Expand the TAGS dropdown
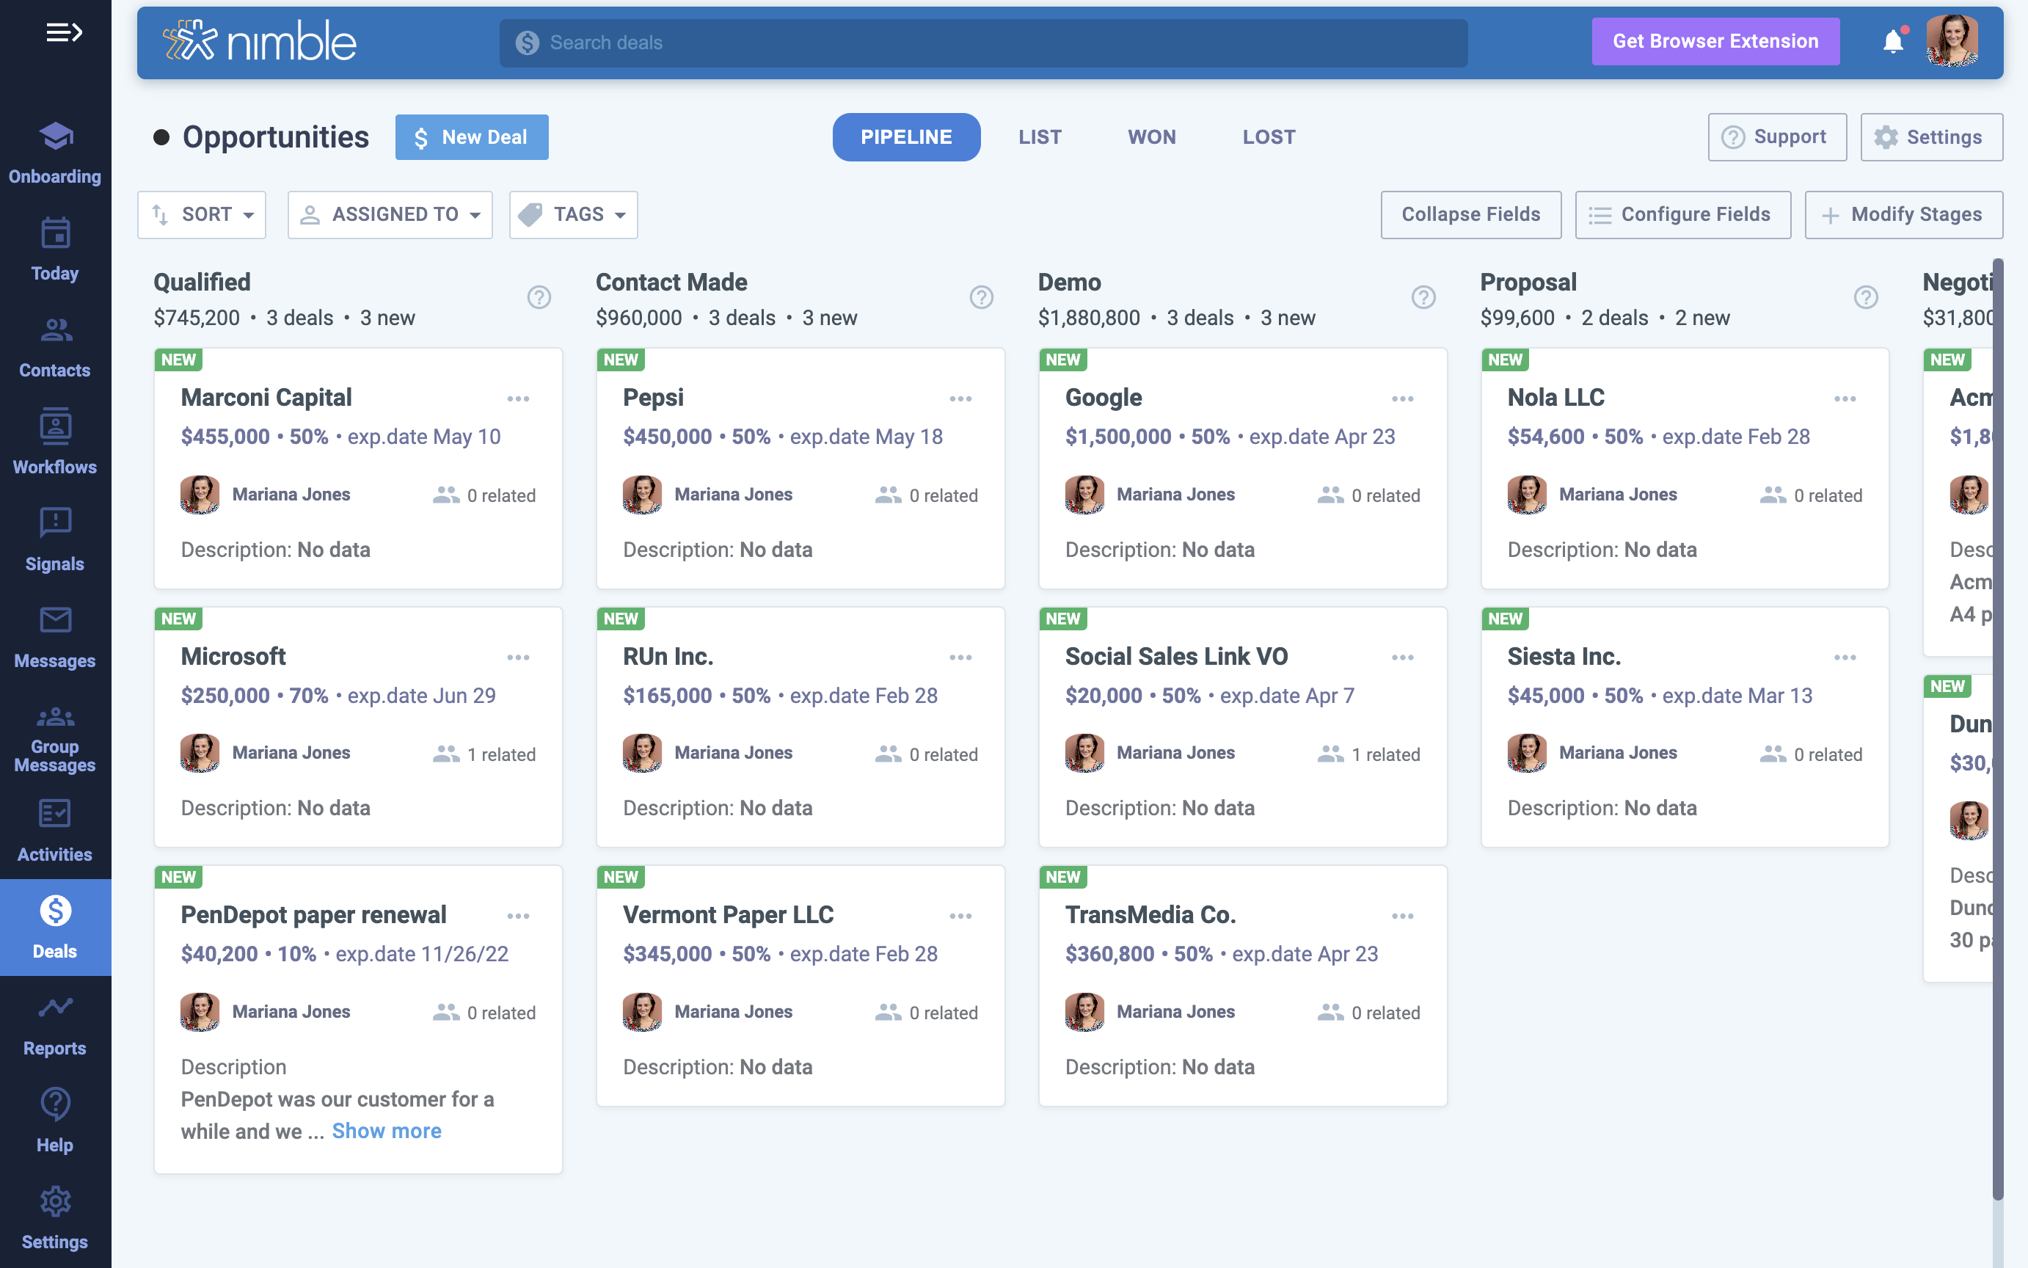2028x1268 pixels. 574,215
